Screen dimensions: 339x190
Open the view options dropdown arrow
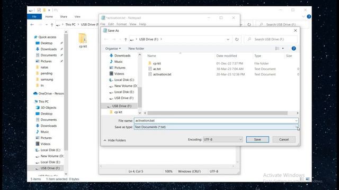click(283, 49)
